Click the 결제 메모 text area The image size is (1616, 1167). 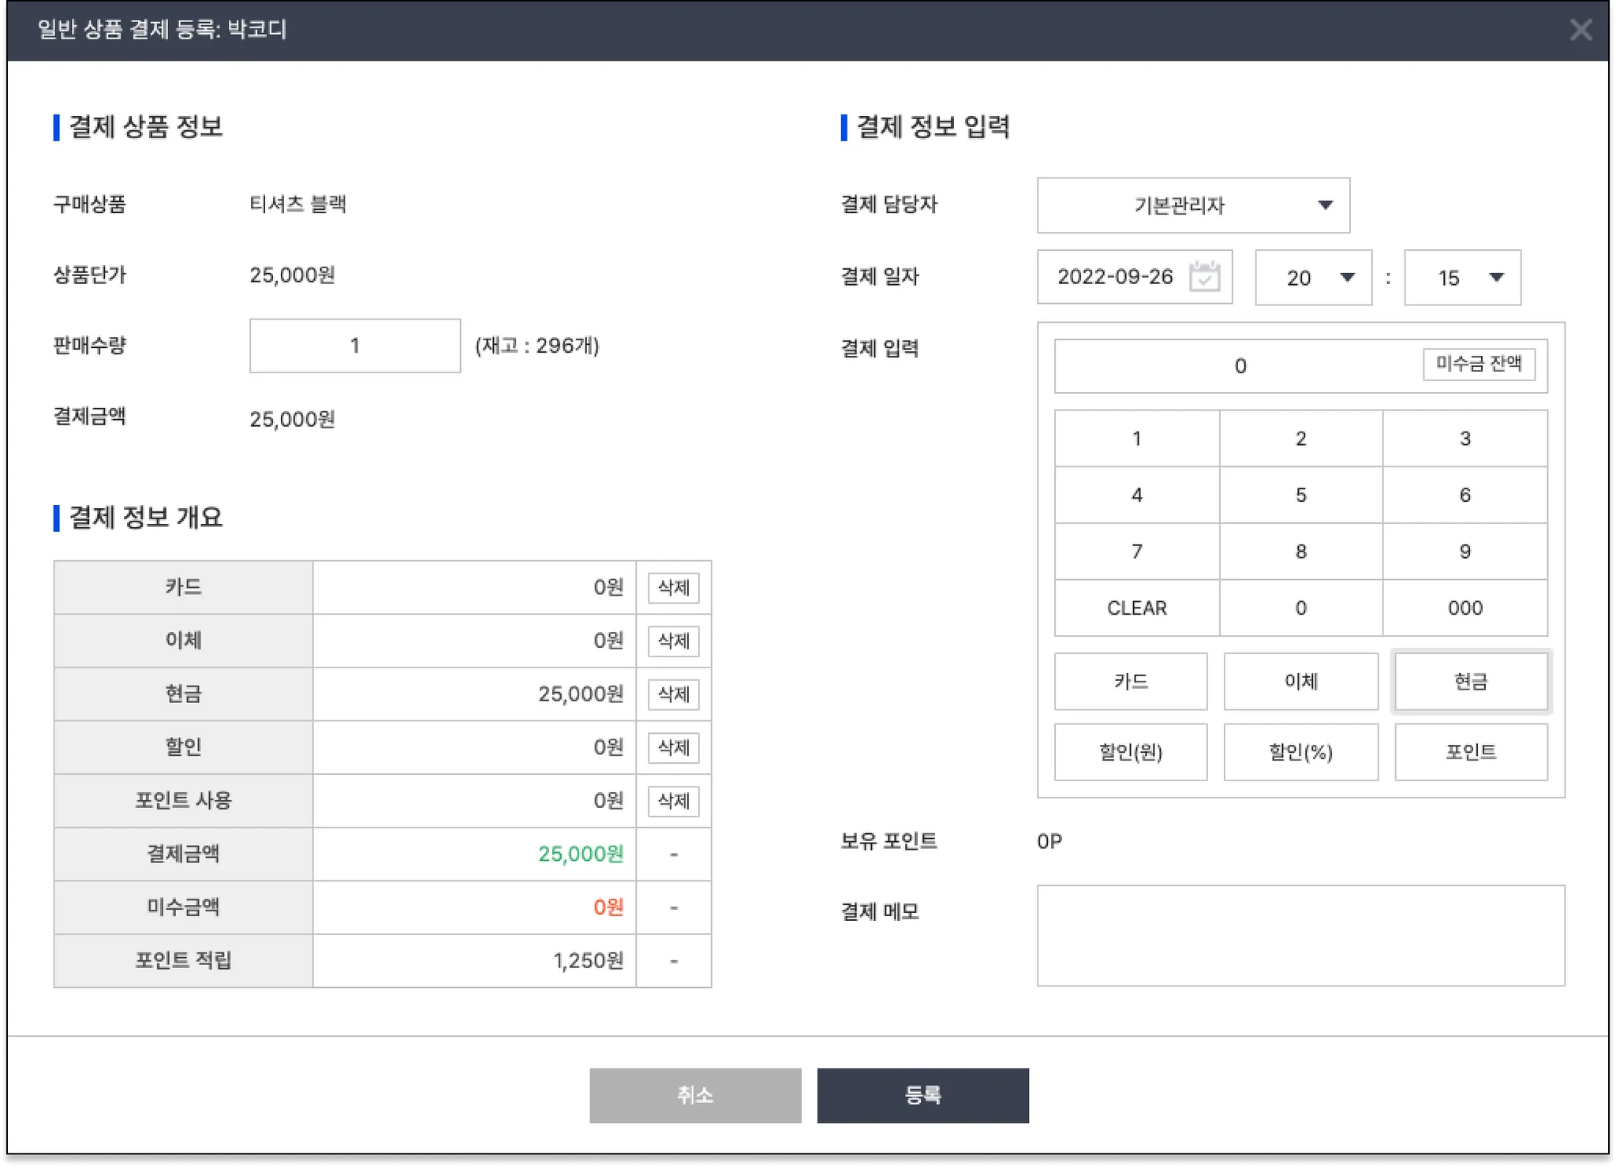pyautogui.click(x=1300, y=935)
